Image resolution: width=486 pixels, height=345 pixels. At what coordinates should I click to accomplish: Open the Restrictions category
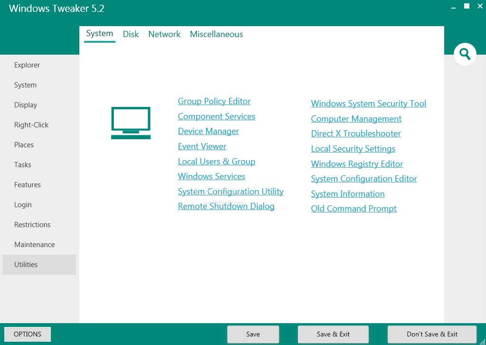(x=39, y=225)
